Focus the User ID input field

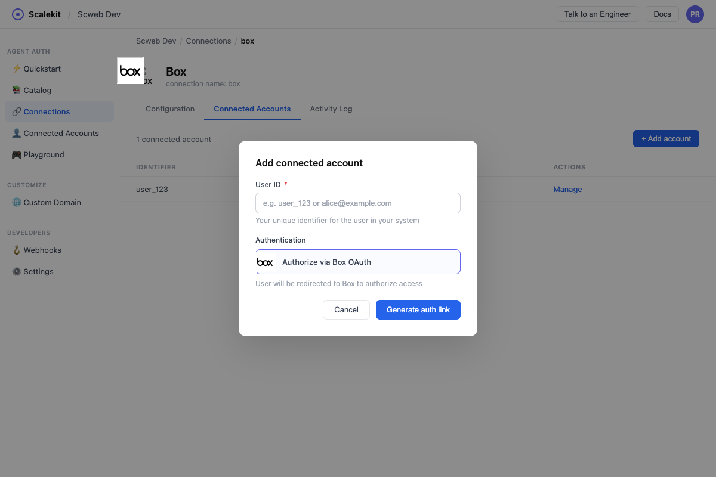(358, 203)
